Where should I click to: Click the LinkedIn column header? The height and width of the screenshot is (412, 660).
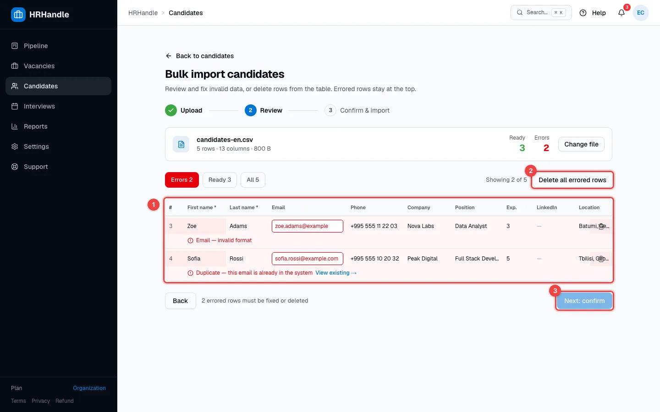(x=547, y=207)
